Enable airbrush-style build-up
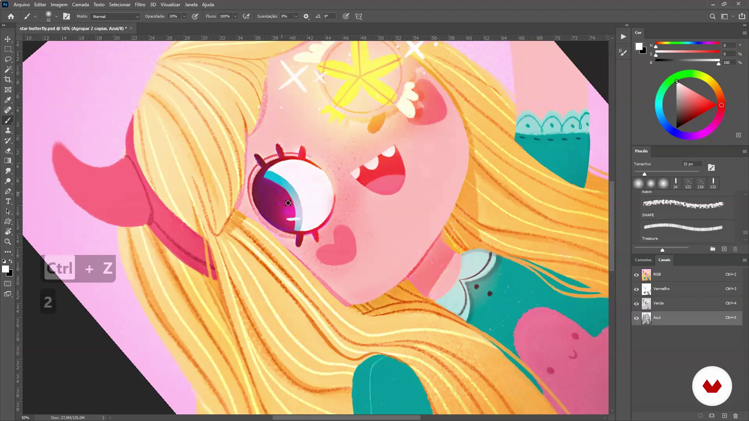749x421 pixels. pos(246,16)
